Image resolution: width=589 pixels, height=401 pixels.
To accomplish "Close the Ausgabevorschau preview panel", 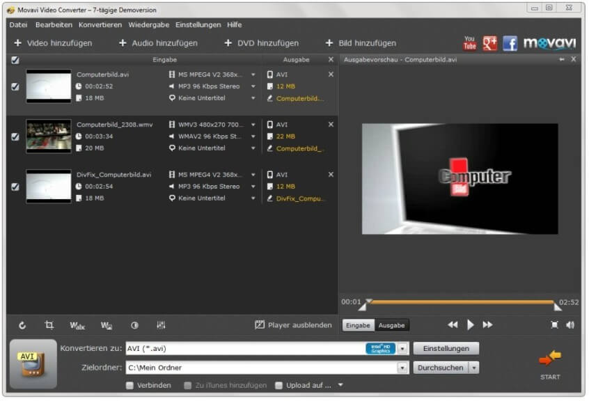I will pyautogui.click(x=574, y=59).
